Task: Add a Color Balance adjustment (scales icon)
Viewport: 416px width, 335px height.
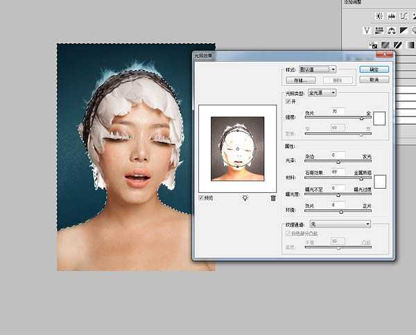Action: (391, 31)
